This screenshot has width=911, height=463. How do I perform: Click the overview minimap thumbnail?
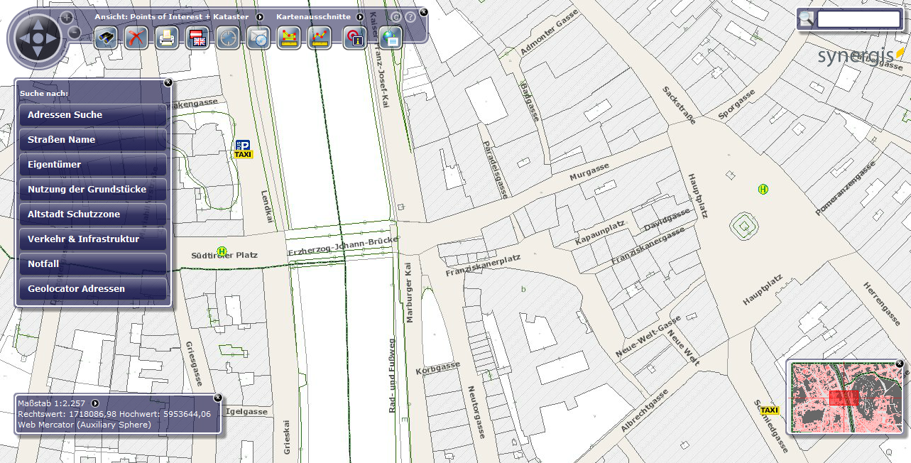(x=844, y=398)
